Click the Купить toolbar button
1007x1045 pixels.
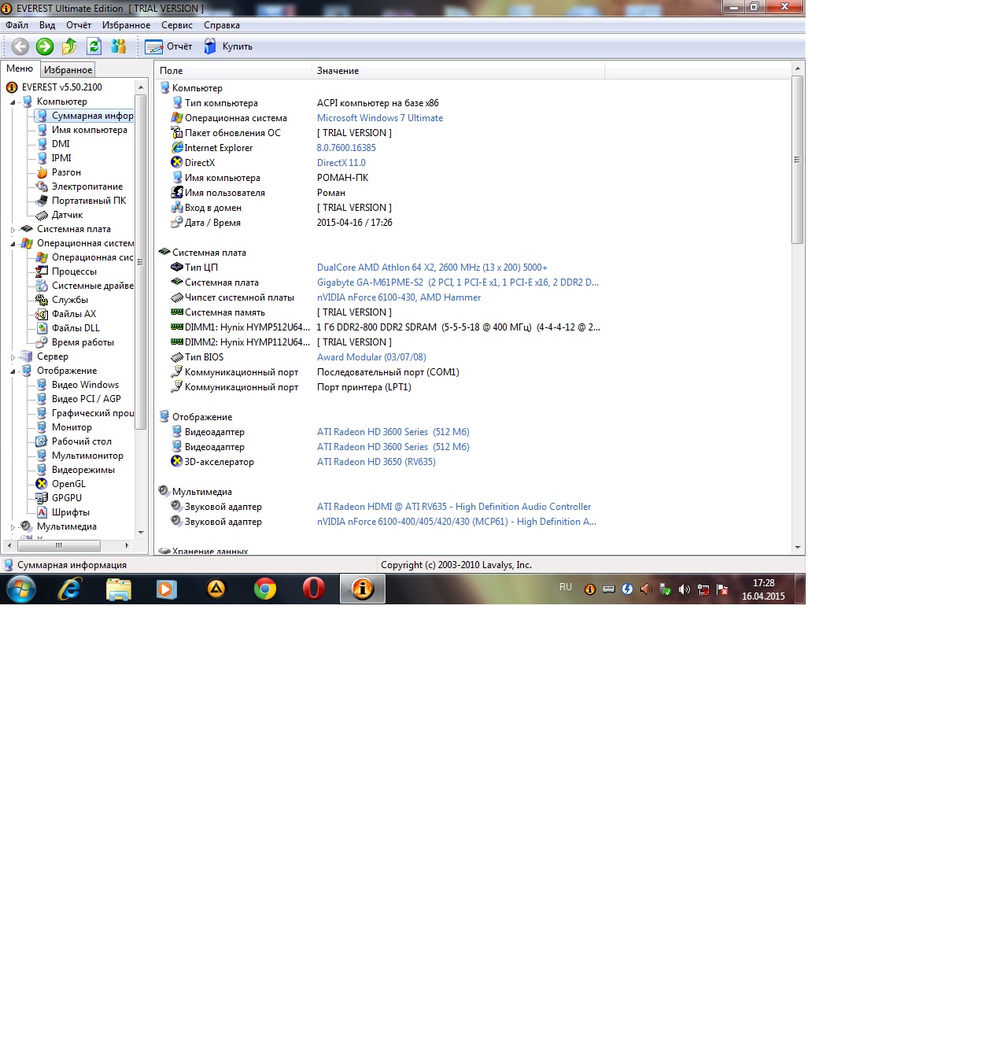(x=229, y=46)
